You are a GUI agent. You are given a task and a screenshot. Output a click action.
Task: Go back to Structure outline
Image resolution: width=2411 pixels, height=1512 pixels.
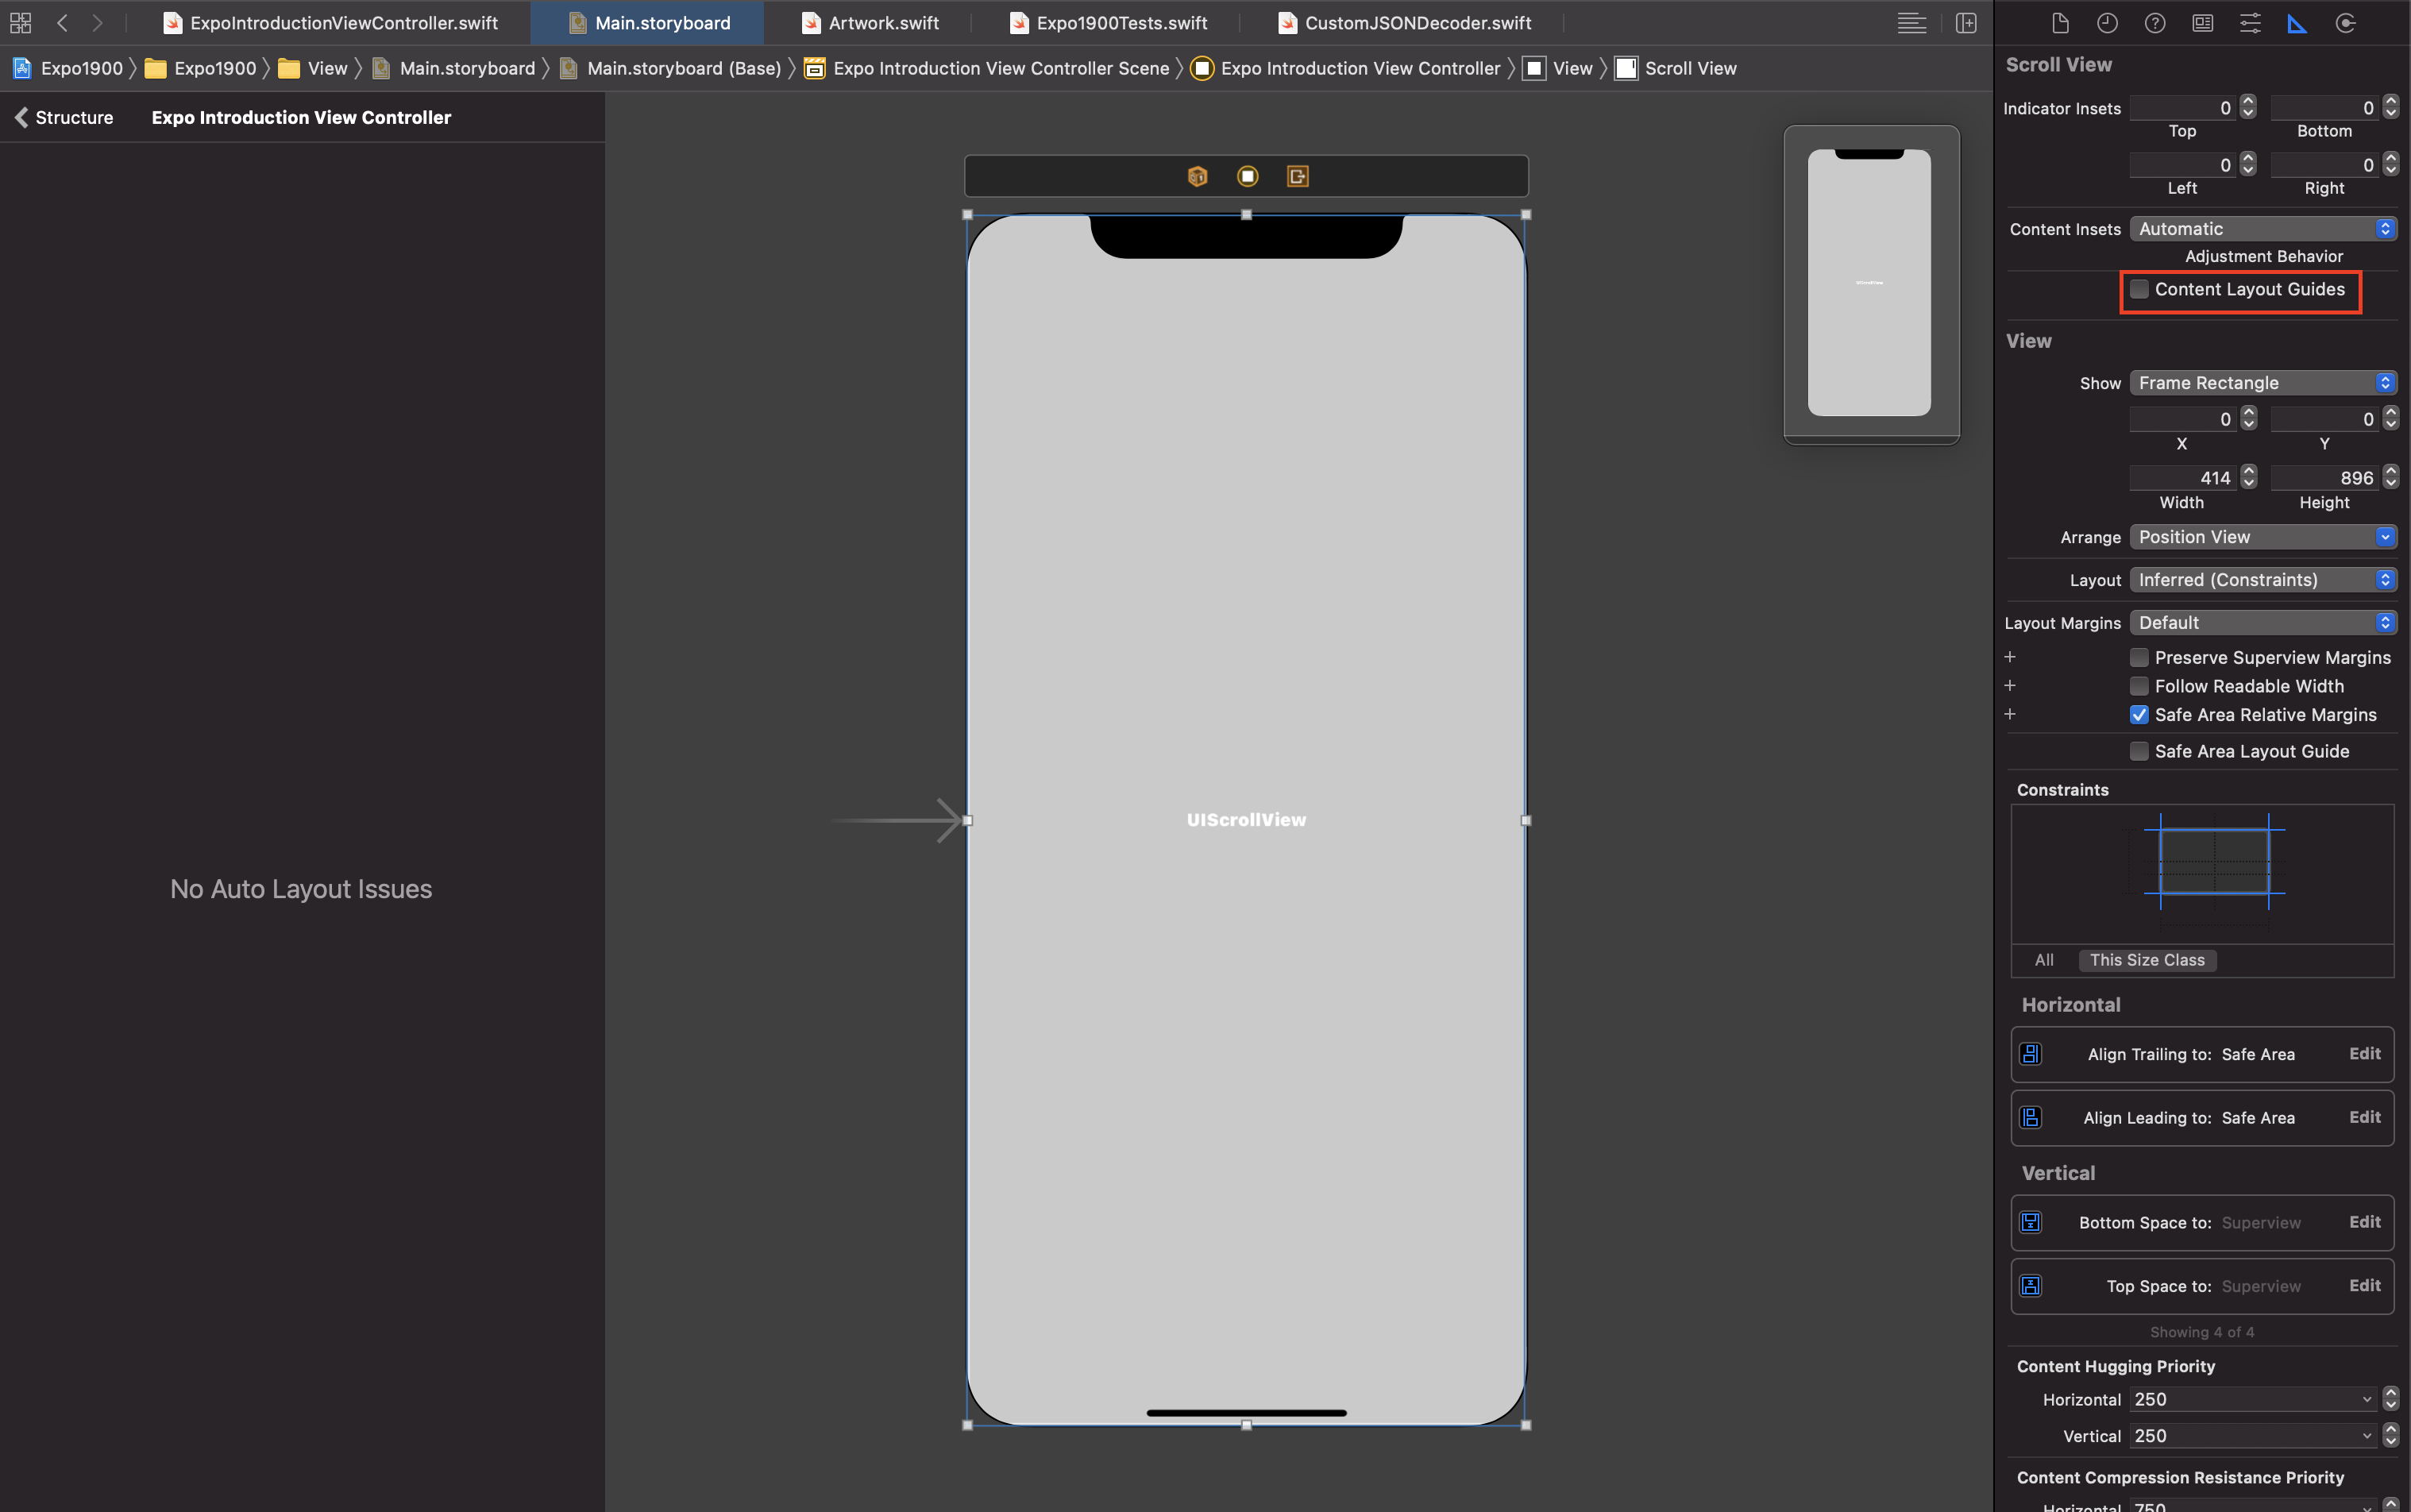[x=64, y=117]
